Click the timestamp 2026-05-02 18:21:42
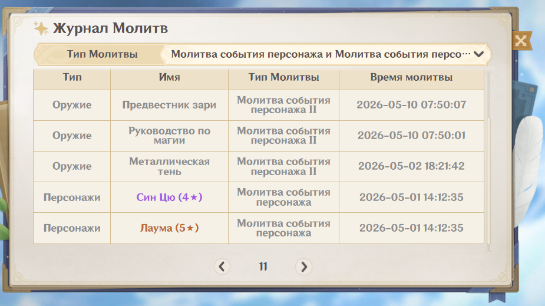Image resolution: width=545 pixels, height=306 pixels. coord(411,166)
